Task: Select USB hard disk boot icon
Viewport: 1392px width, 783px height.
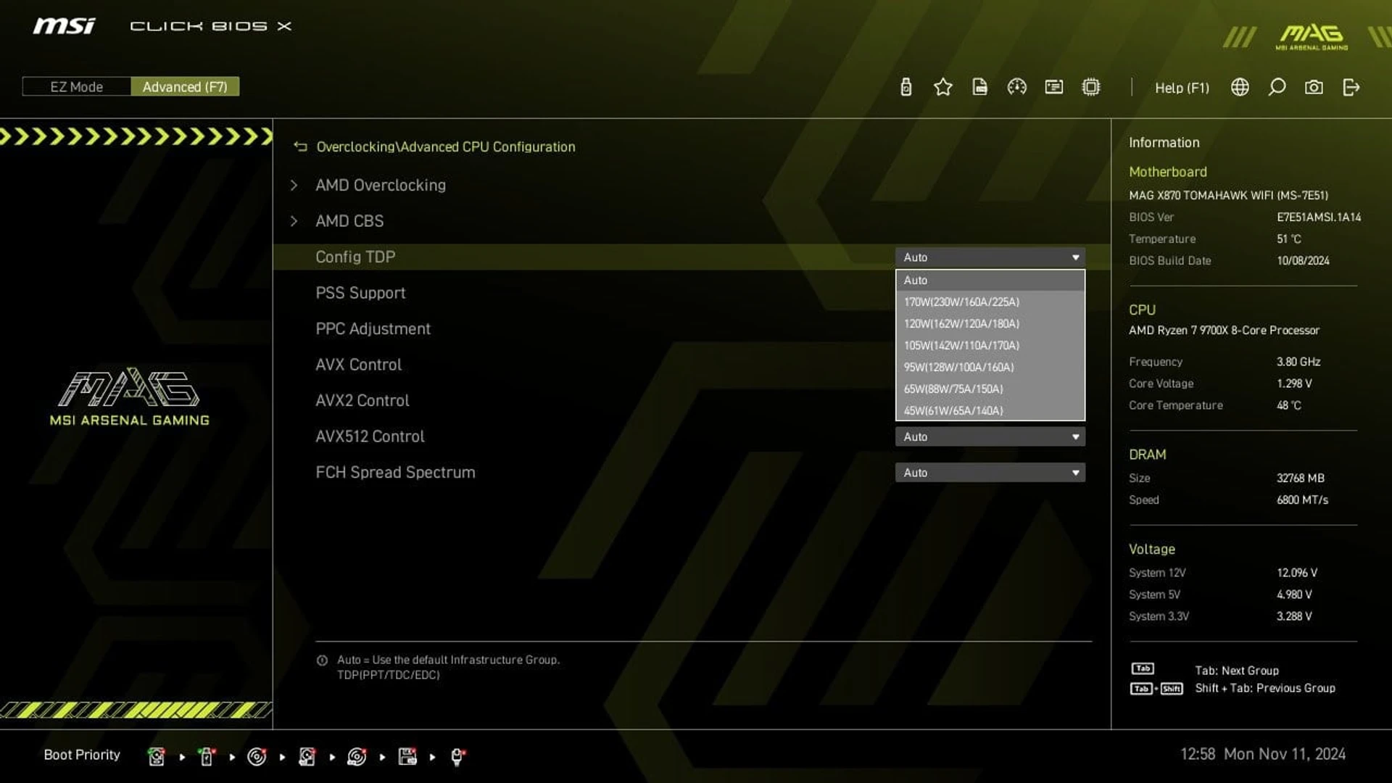Action: click(307, 756)
